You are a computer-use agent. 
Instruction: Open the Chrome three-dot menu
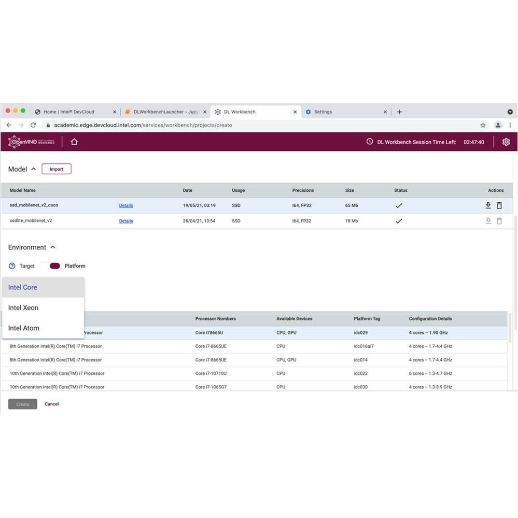(510, 125)
